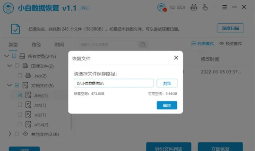Collapse the 所有类型(245) tree node

click(6, 56)
